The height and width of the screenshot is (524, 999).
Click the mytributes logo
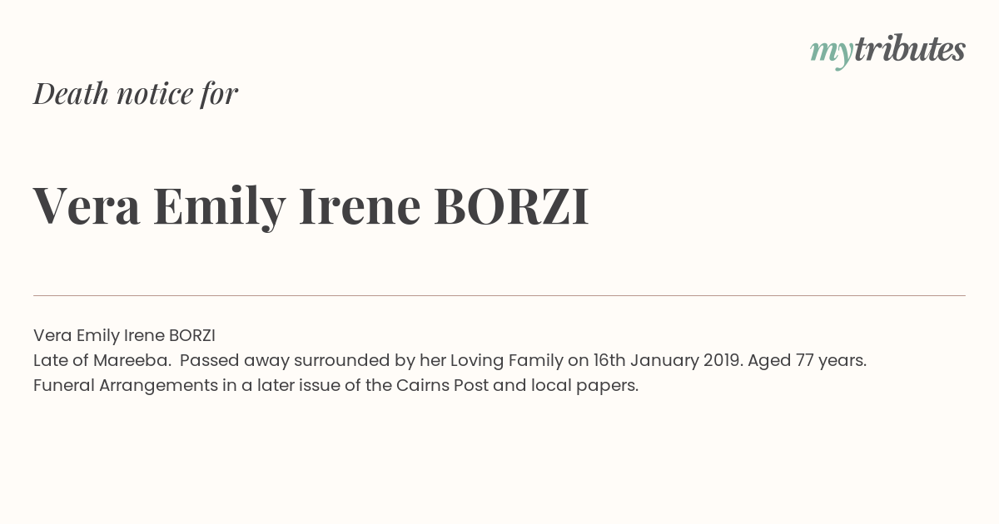(x=887, y=51)
